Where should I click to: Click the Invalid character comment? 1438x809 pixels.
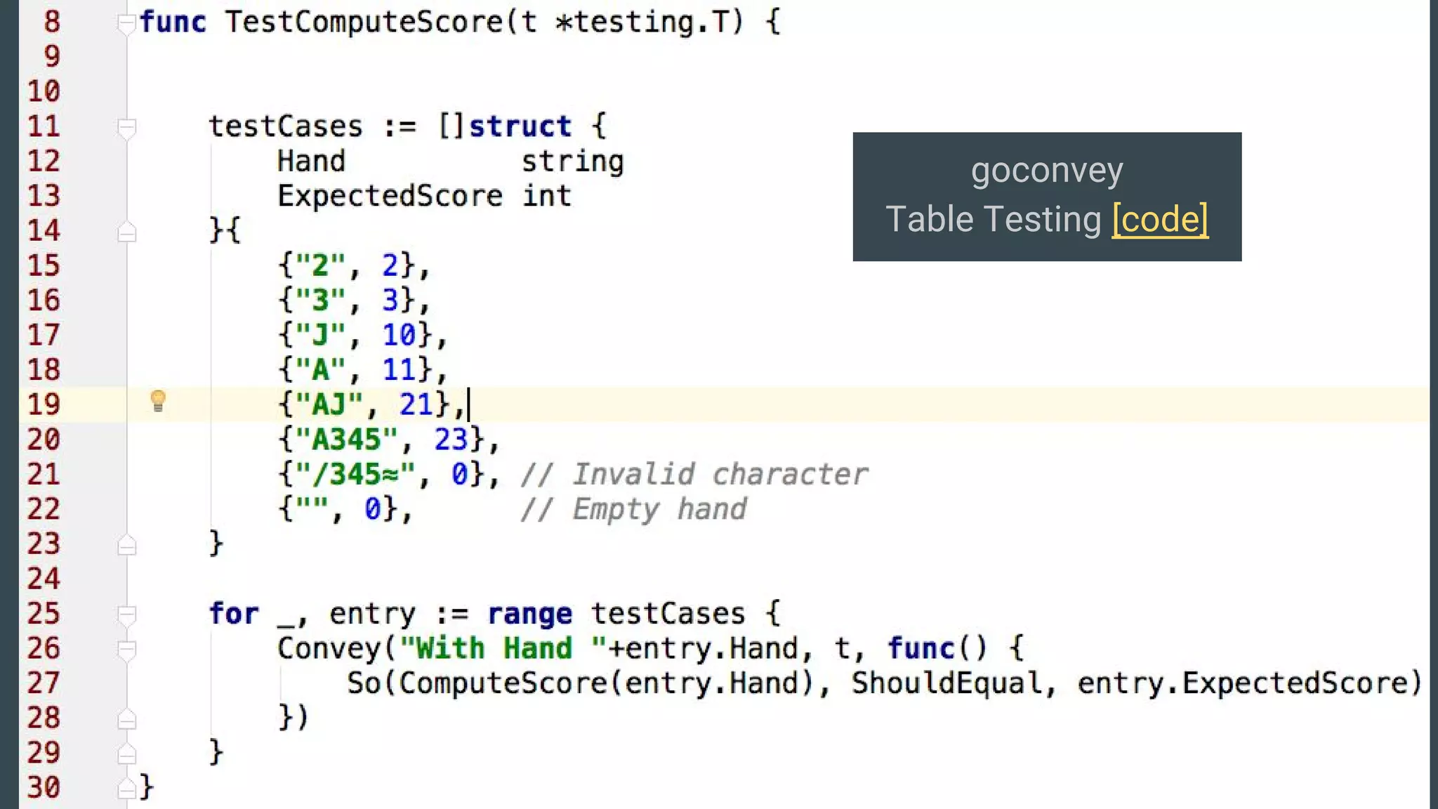[694, 474]
